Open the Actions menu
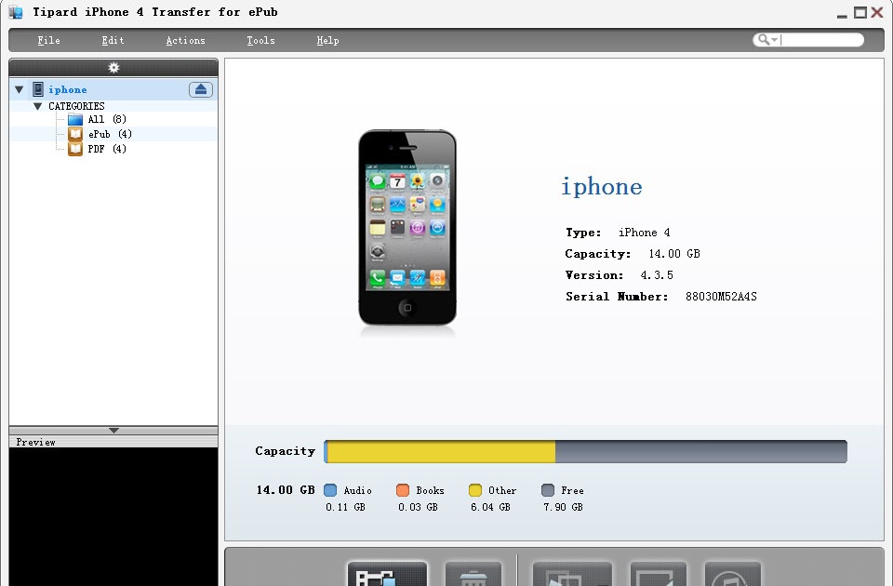The image size is (893, 586). (185, 40)
